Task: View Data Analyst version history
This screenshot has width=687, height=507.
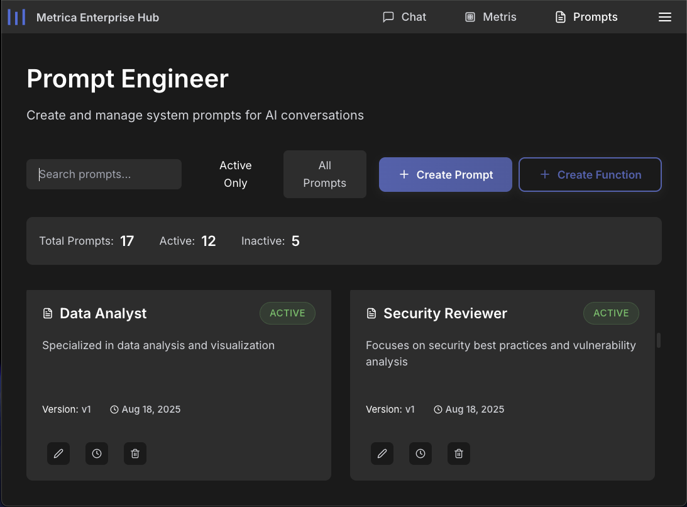Action: (97, 454)
